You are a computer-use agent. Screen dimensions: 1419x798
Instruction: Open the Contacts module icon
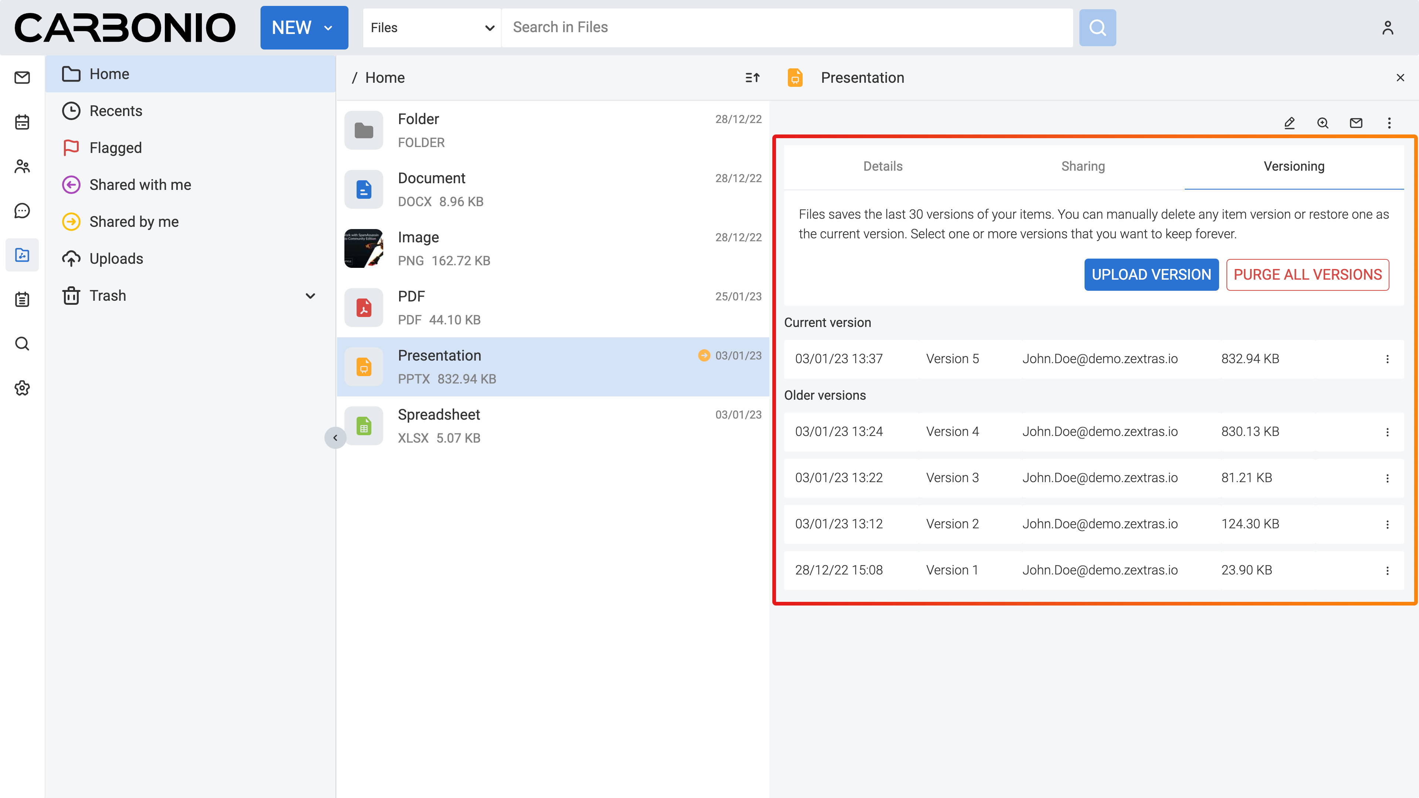tap(22, 166)
